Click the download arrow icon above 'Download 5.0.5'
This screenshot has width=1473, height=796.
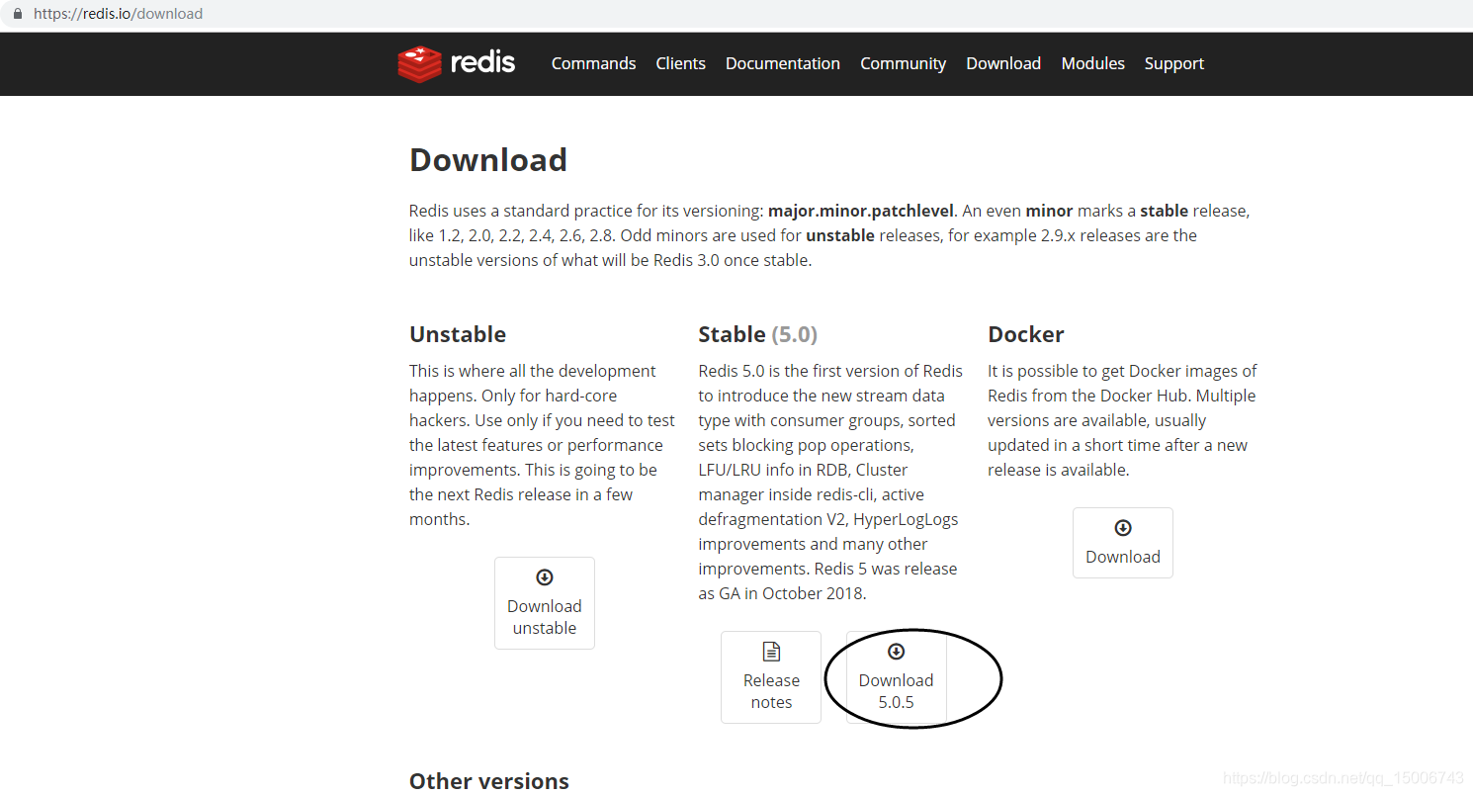tap(896, 652)
